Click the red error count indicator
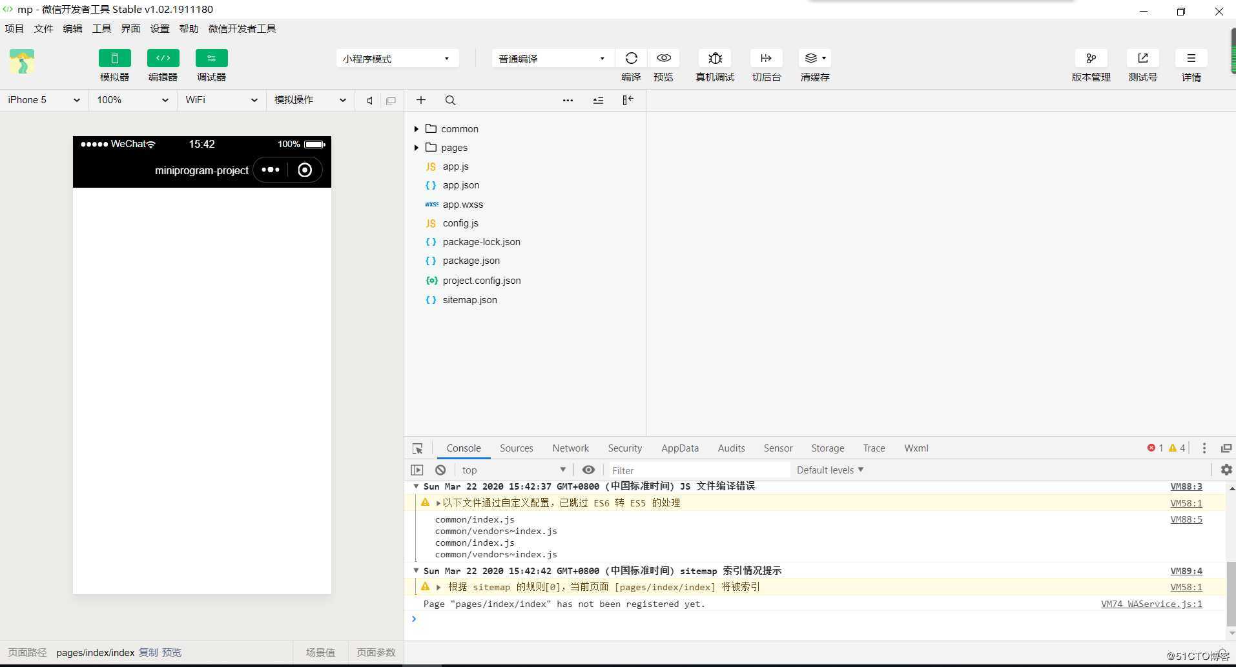The image size is (1236, 667). click(x=1155, y=448)
